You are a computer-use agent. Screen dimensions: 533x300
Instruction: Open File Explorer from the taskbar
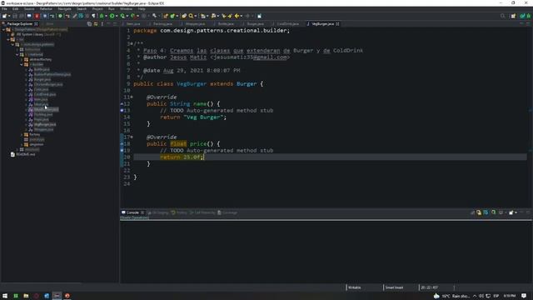click(26, 296)
